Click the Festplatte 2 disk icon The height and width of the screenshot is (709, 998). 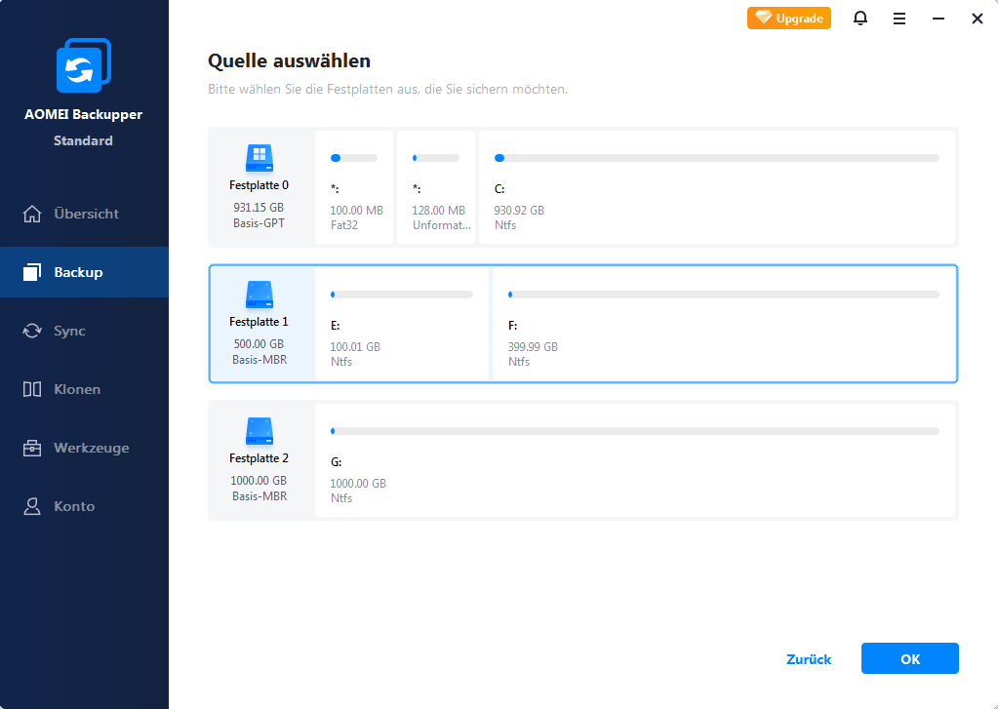click(x=259, y=428)
